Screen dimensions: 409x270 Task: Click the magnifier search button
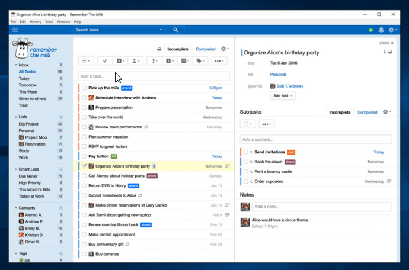tap(175, 30)
